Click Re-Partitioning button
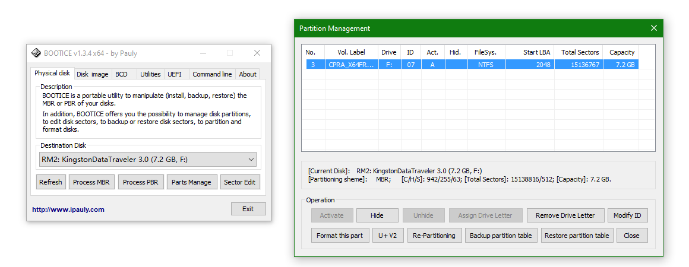The height and width of the screenshot is (267, 689). (434, 236)
